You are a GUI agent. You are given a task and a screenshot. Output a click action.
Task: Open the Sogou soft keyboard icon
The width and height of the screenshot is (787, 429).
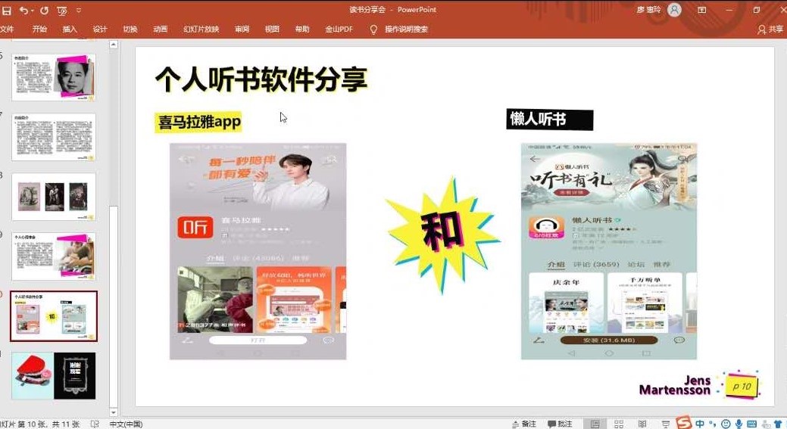(x=752, y=424)
